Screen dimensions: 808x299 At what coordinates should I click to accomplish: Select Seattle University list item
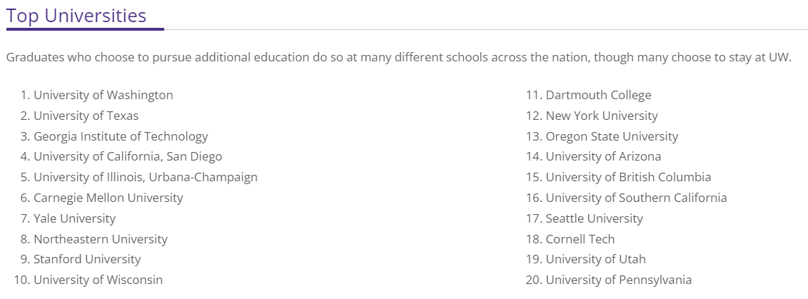[x=595, y=218]
